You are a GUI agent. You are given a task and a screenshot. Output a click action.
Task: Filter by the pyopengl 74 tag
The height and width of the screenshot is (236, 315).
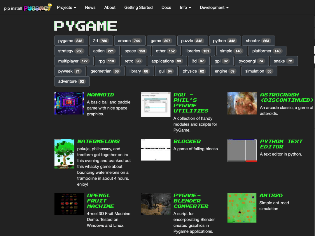pyautogui.click(x=252, y=61)
